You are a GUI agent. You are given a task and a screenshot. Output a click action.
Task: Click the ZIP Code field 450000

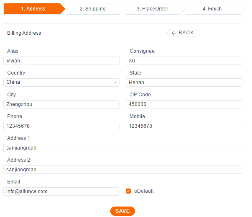184,104
